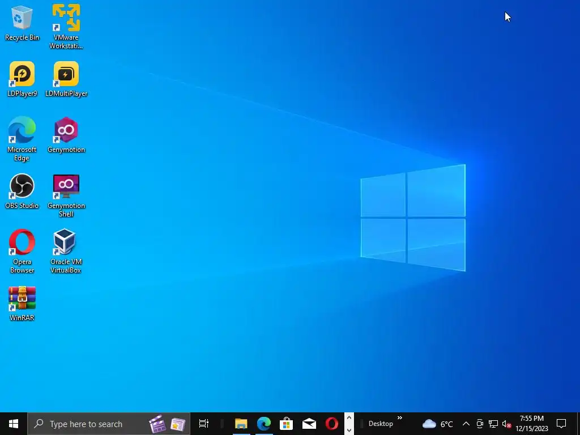Click the WinRAR desktop shortcut
580x435 pixels.
(x=22, y=304)
